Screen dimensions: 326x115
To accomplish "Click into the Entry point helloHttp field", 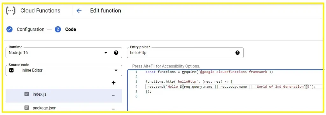I will tap(185, 53).
